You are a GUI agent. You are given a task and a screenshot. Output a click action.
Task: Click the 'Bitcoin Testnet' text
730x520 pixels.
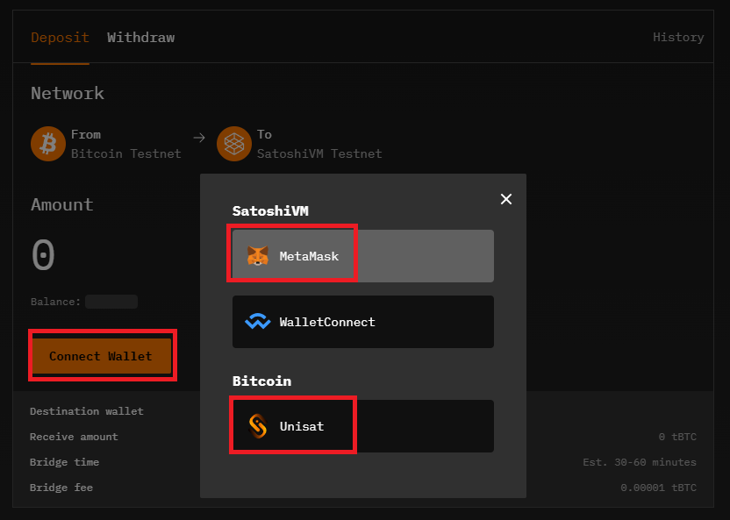[x=126, y=153]
